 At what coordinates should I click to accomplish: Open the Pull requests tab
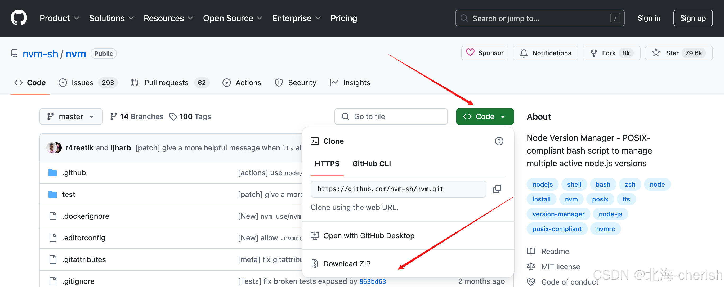coord(166,83)
